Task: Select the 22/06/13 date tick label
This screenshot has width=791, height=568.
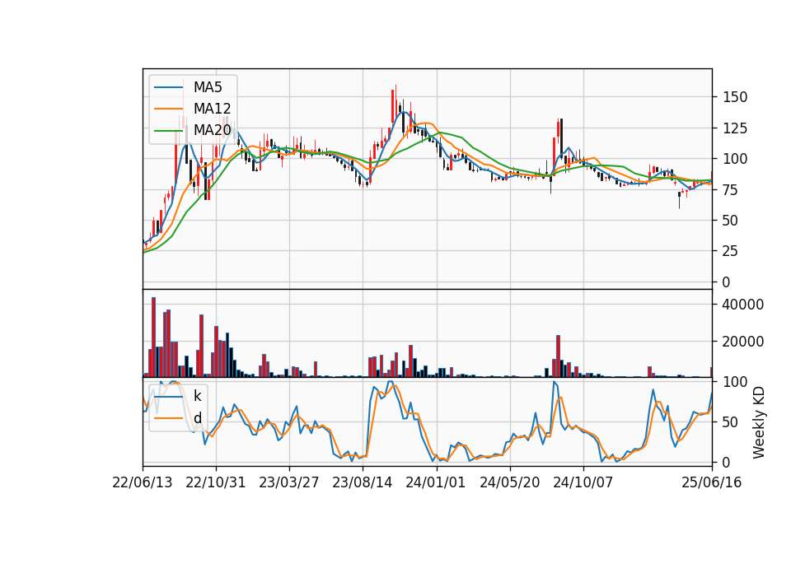Action: (x=143, y=482)
